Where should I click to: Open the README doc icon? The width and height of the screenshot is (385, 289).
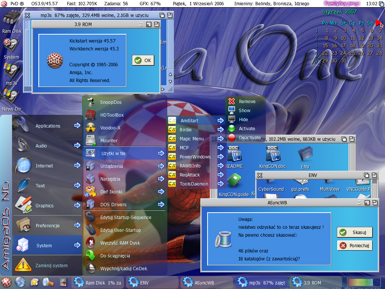[234, 157]
